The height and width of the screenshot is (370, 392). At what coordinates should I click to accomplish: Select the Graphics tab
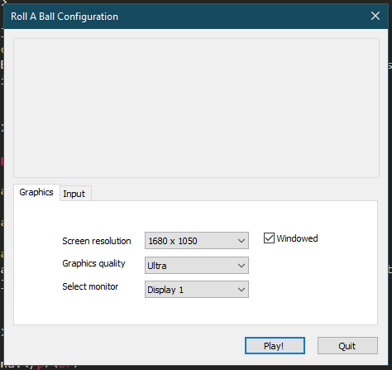point(36,192)
